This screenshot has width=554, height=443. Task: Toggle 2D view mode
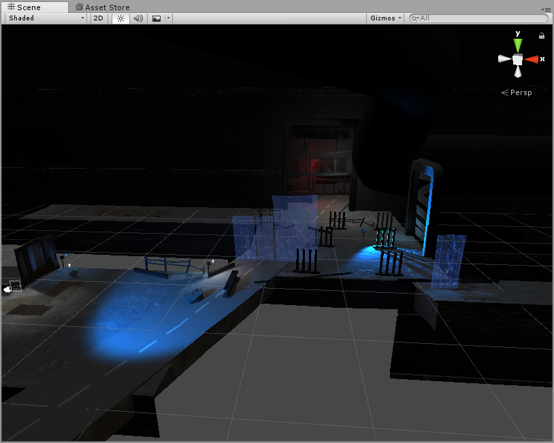99,18
